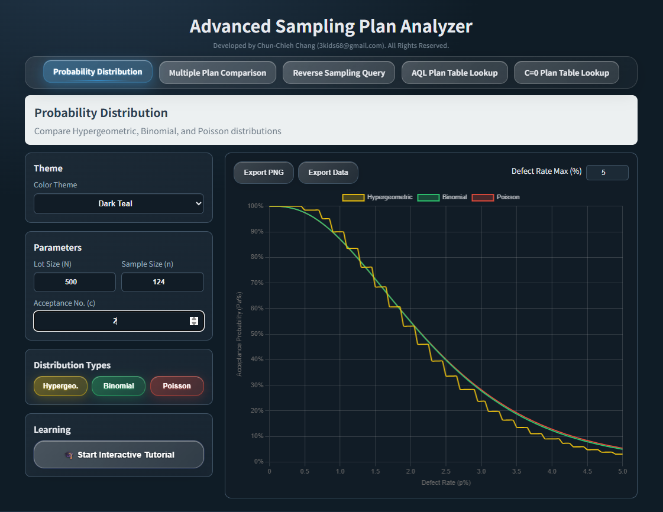663x512 pixels.
Task: Open the Reverse Sampling Query tab
Action: [338, 72]
